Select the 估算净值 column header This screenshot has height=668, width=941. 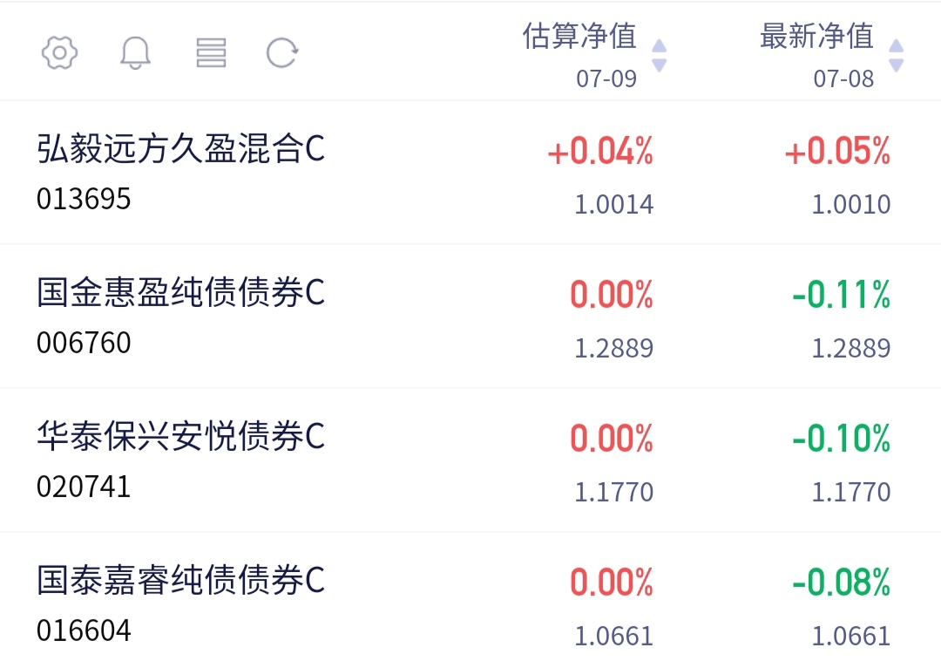click(x=579, y=36)
